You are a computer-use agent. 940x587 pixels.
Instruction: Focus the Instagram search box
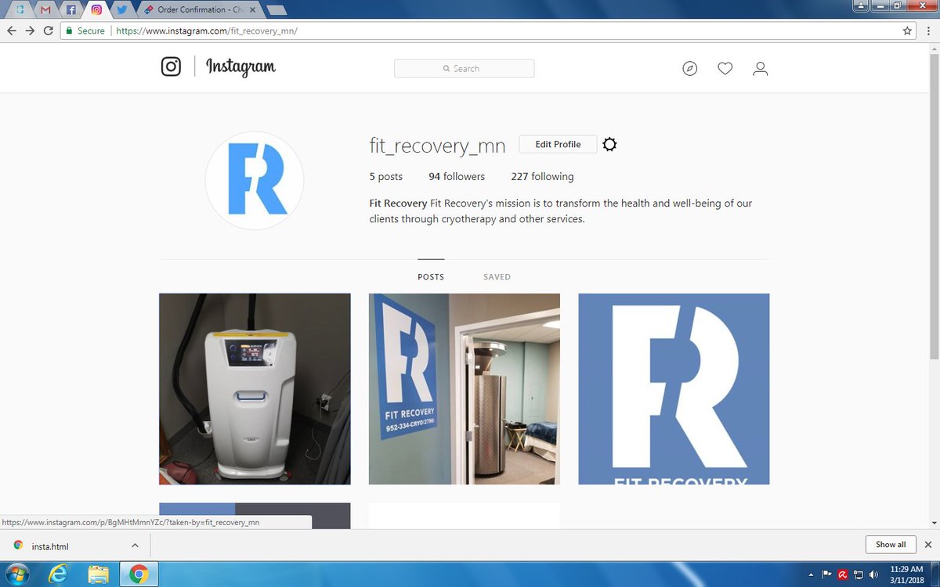(464, 68)
